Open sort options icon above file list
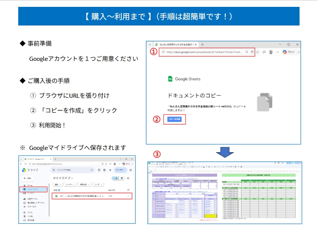Viewport: 317px width, 242px height. coord(129,190)
